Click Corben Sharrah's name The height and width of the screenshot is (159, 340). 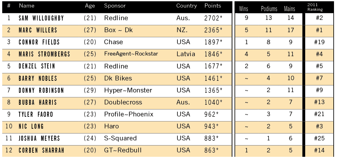coord(41,150)
